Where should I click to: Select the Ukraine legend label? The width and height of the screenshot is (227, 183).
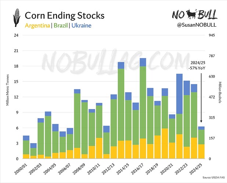pyautogui.click(x=82, y=26)
